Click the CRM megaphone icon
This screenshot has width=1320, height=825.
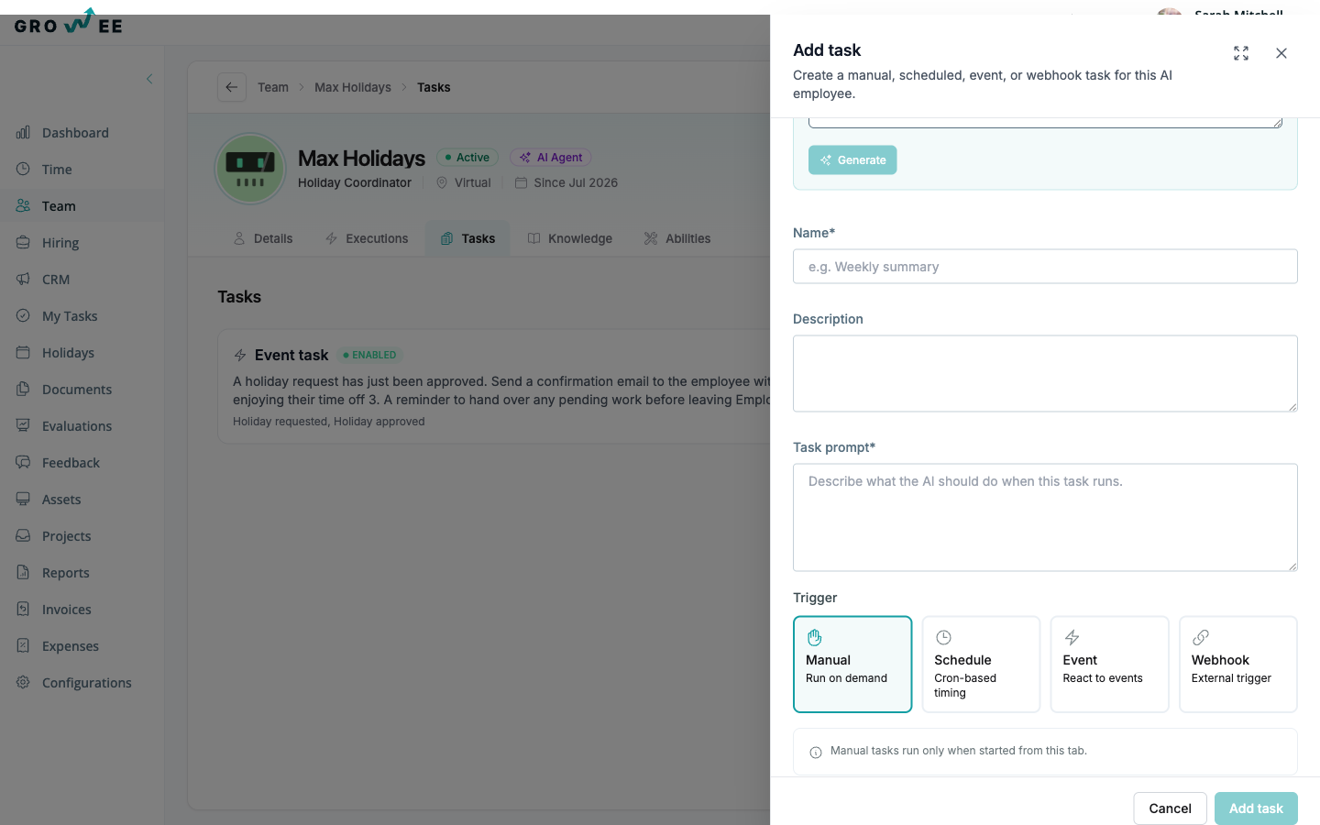(23, 280)
